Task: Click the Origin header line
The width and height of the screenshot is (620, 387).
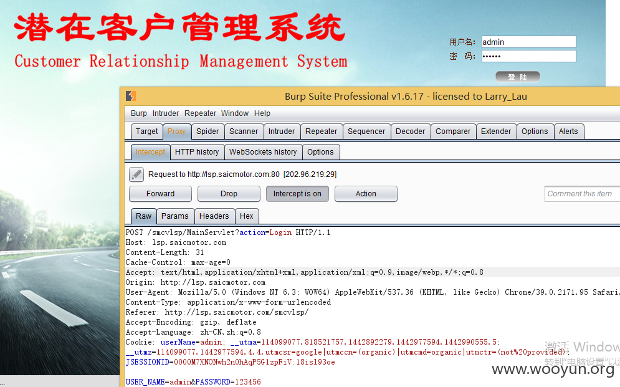Action: click(195, 282)
